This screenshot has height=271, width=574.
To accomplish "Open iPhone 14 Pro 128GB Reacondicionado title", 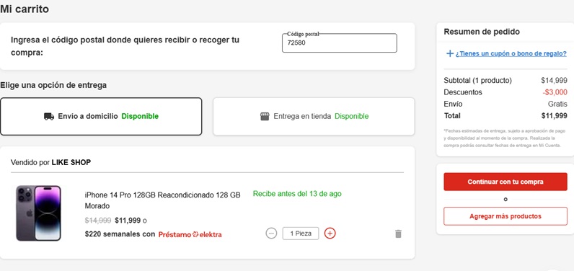I will pyautogui.click(x=162, y=200).
